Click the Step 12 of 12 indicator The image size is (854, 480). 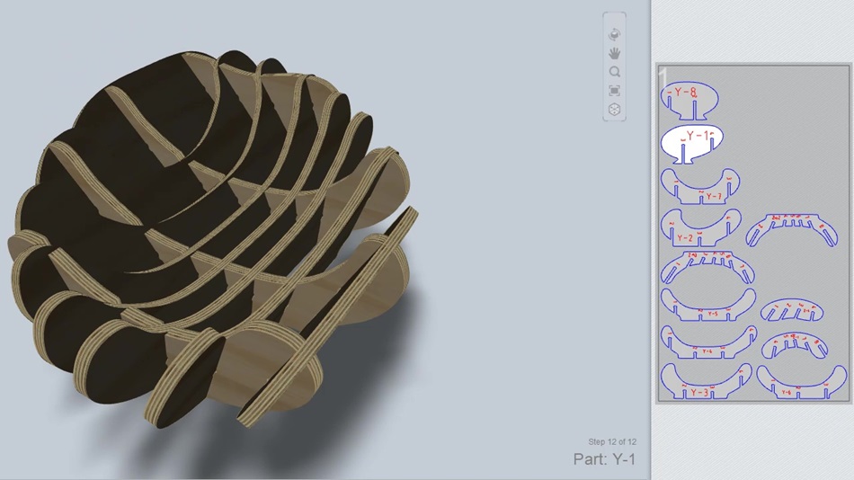611,441
